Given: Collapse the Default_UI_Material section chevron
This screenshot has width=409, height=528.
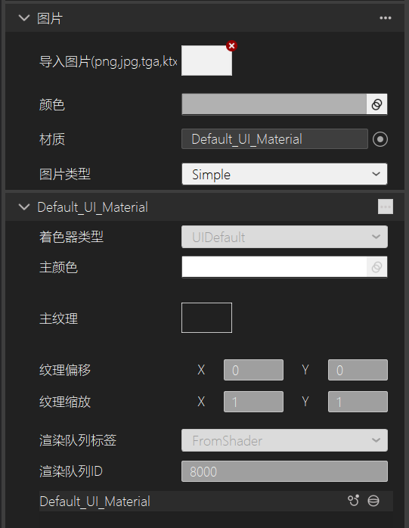Looking at the screenshot, I should 24,207.
